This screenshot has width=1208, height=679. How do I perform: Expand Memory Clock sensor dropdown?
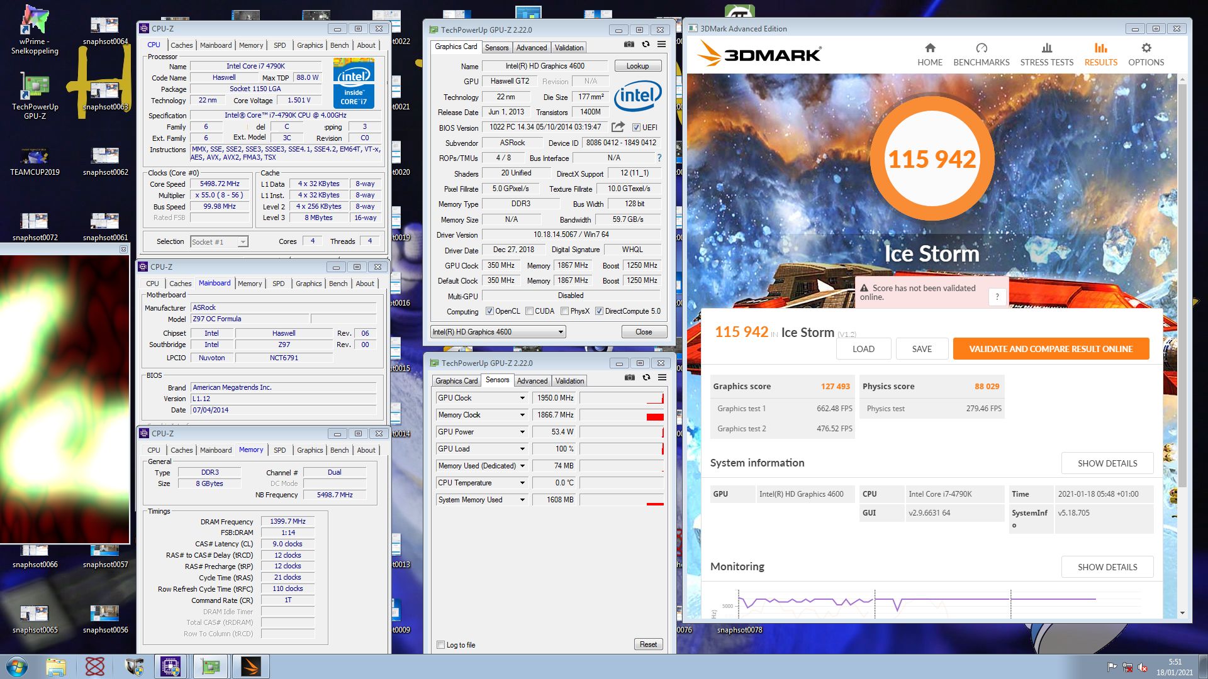tap(522, 415)
